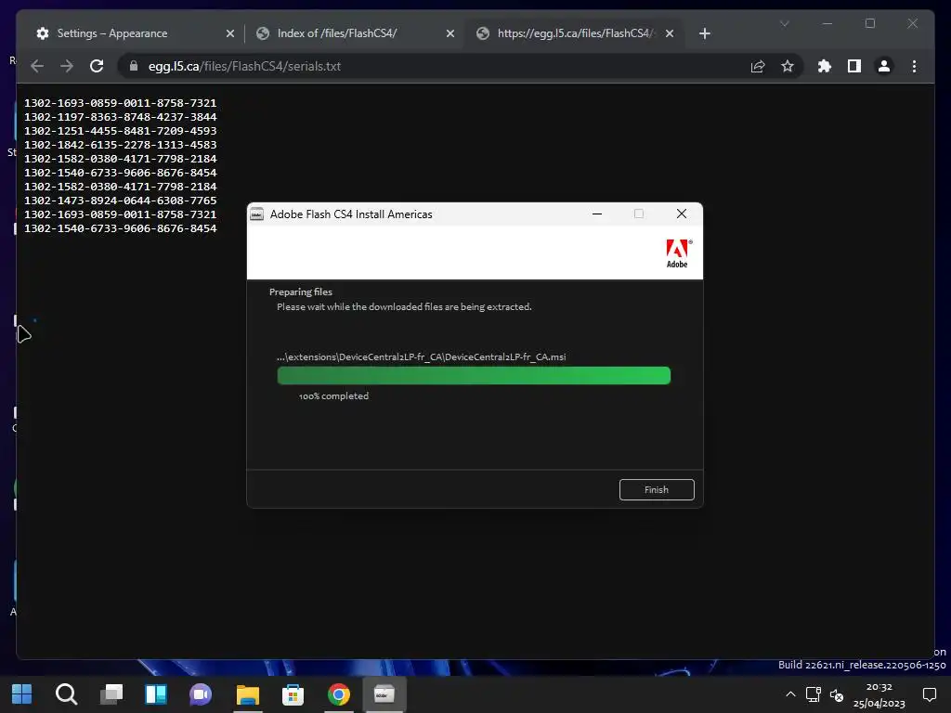951x713 pixels.
Task: Show hidden system tray icons
Action: pyautogui.click(x=790, y=694)
